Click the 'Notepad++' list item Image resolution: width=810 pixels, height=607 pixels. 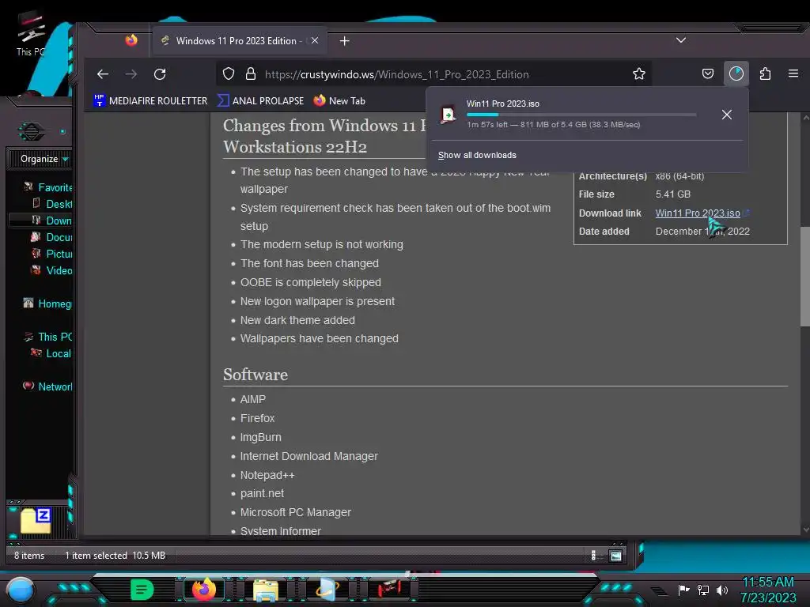pos(267,475)
